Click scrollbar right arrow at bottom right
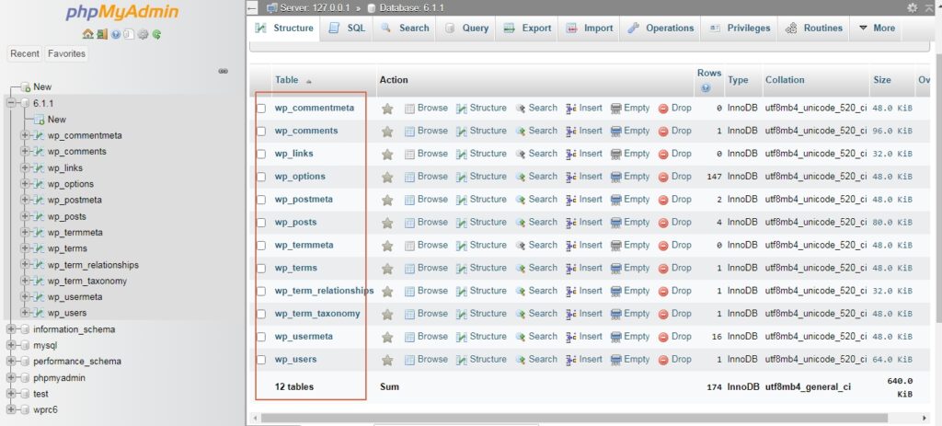The width and height of the screenshot is (942, 426). (925, 419)
